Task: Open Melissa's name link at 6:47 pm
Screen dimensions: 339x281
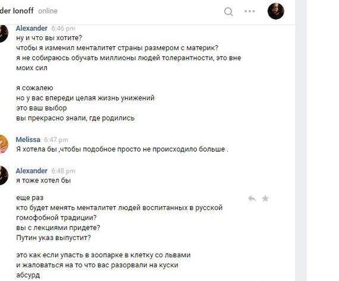Action: pos(28,140)
